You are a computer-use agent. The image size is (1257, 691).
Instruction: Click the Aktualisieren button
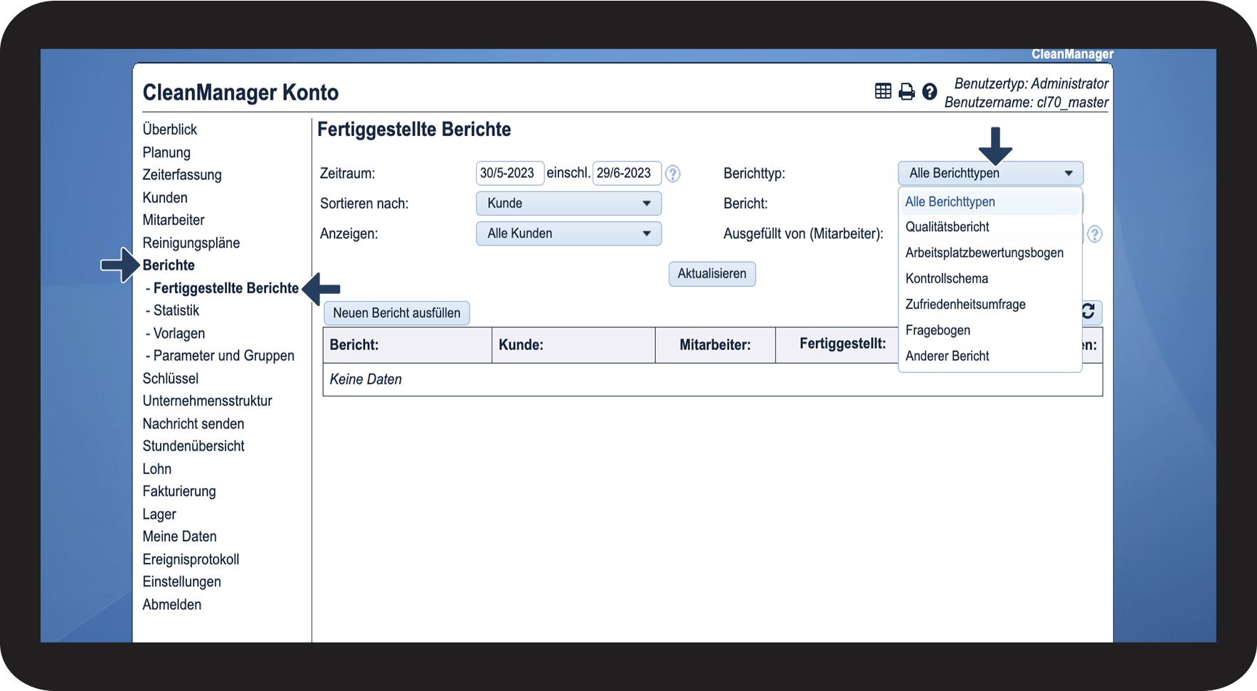tap(712, 274)
